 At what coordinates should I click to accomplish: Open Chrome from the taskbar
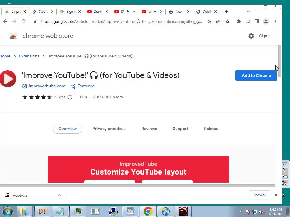point(148,211)
